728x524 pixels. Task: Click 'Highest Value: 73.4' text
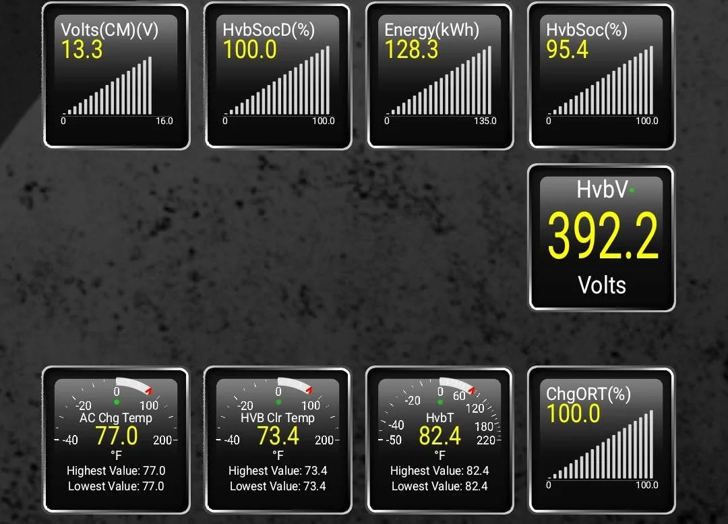(x=278, y=471)
